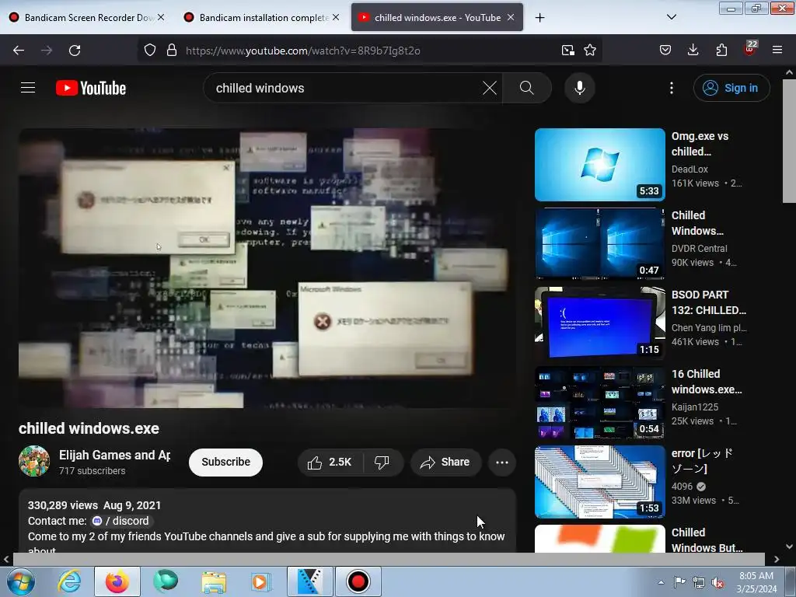796x597 pixels.
Task: Open Elijah Games and Ap channel name
Action: [x=115, y=455]
